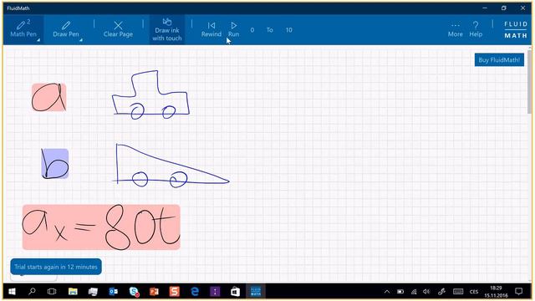This screenshot has width=535, height=301.
Task: Open Outlook from taskbar
Action: (114, 292)
